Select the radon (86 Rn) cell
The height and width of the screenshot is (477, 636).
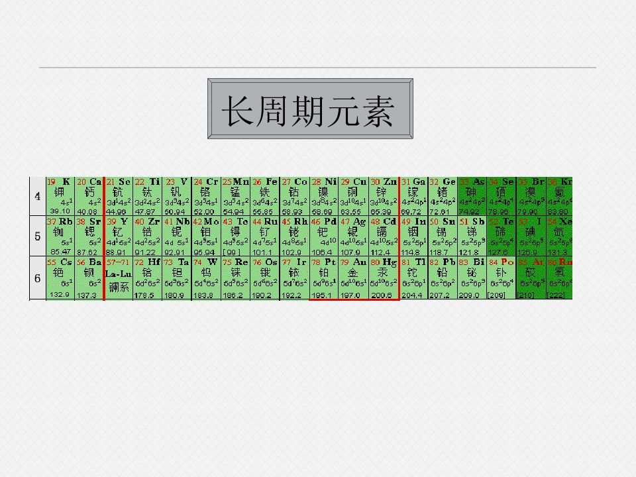pos(559,278)
